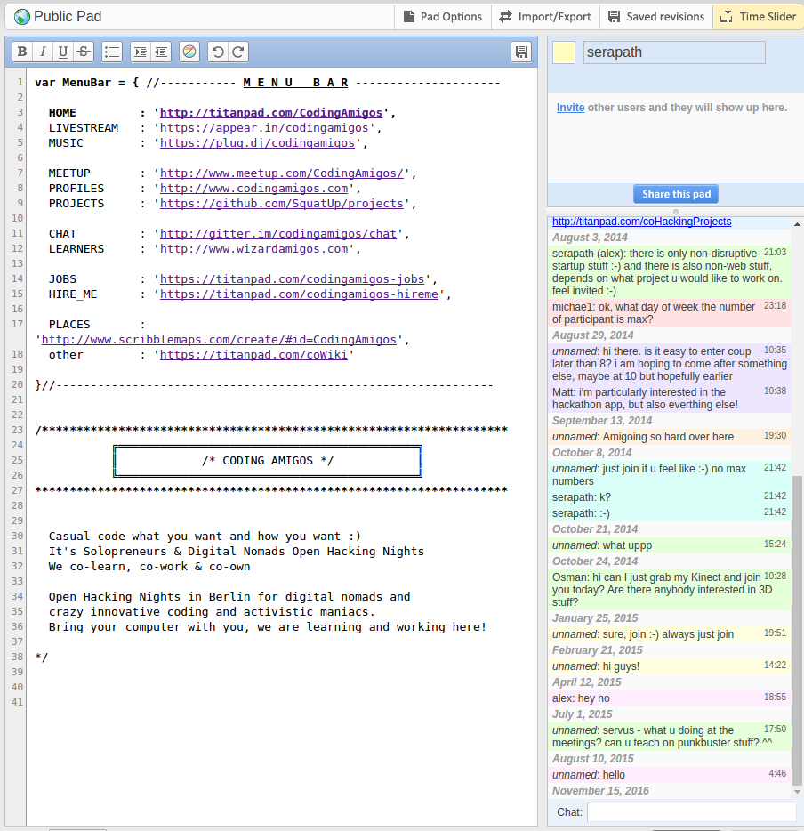This screenshot has height=831, width=804.
Task: Click Matt's hackathon app chat message
Action: 670,399
